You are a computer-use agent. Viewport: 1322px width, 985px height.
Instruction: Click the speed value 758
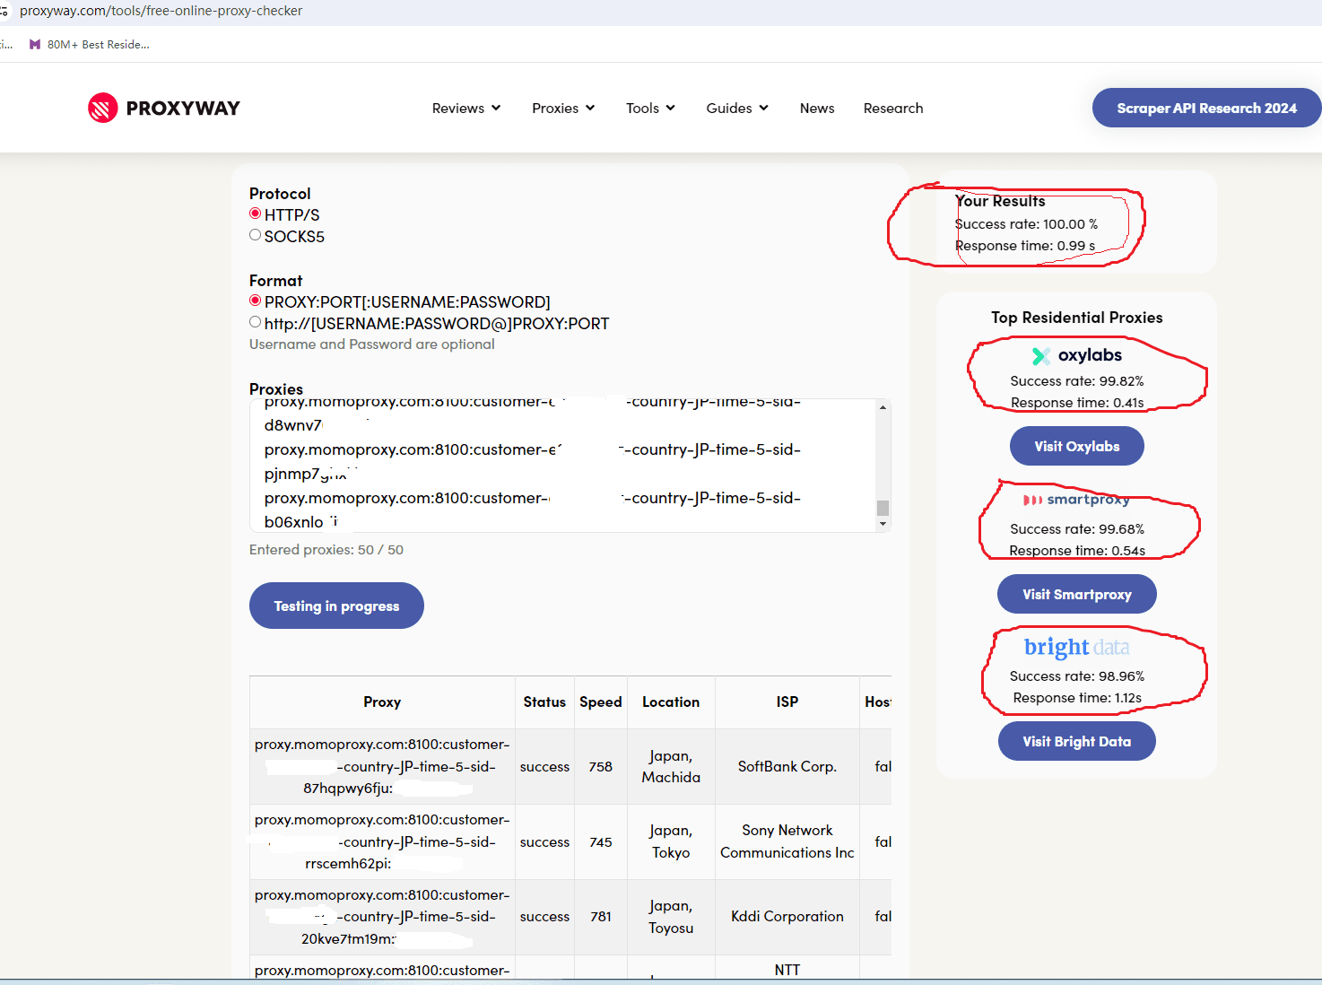pyautogui.click(x=601, y=766)
